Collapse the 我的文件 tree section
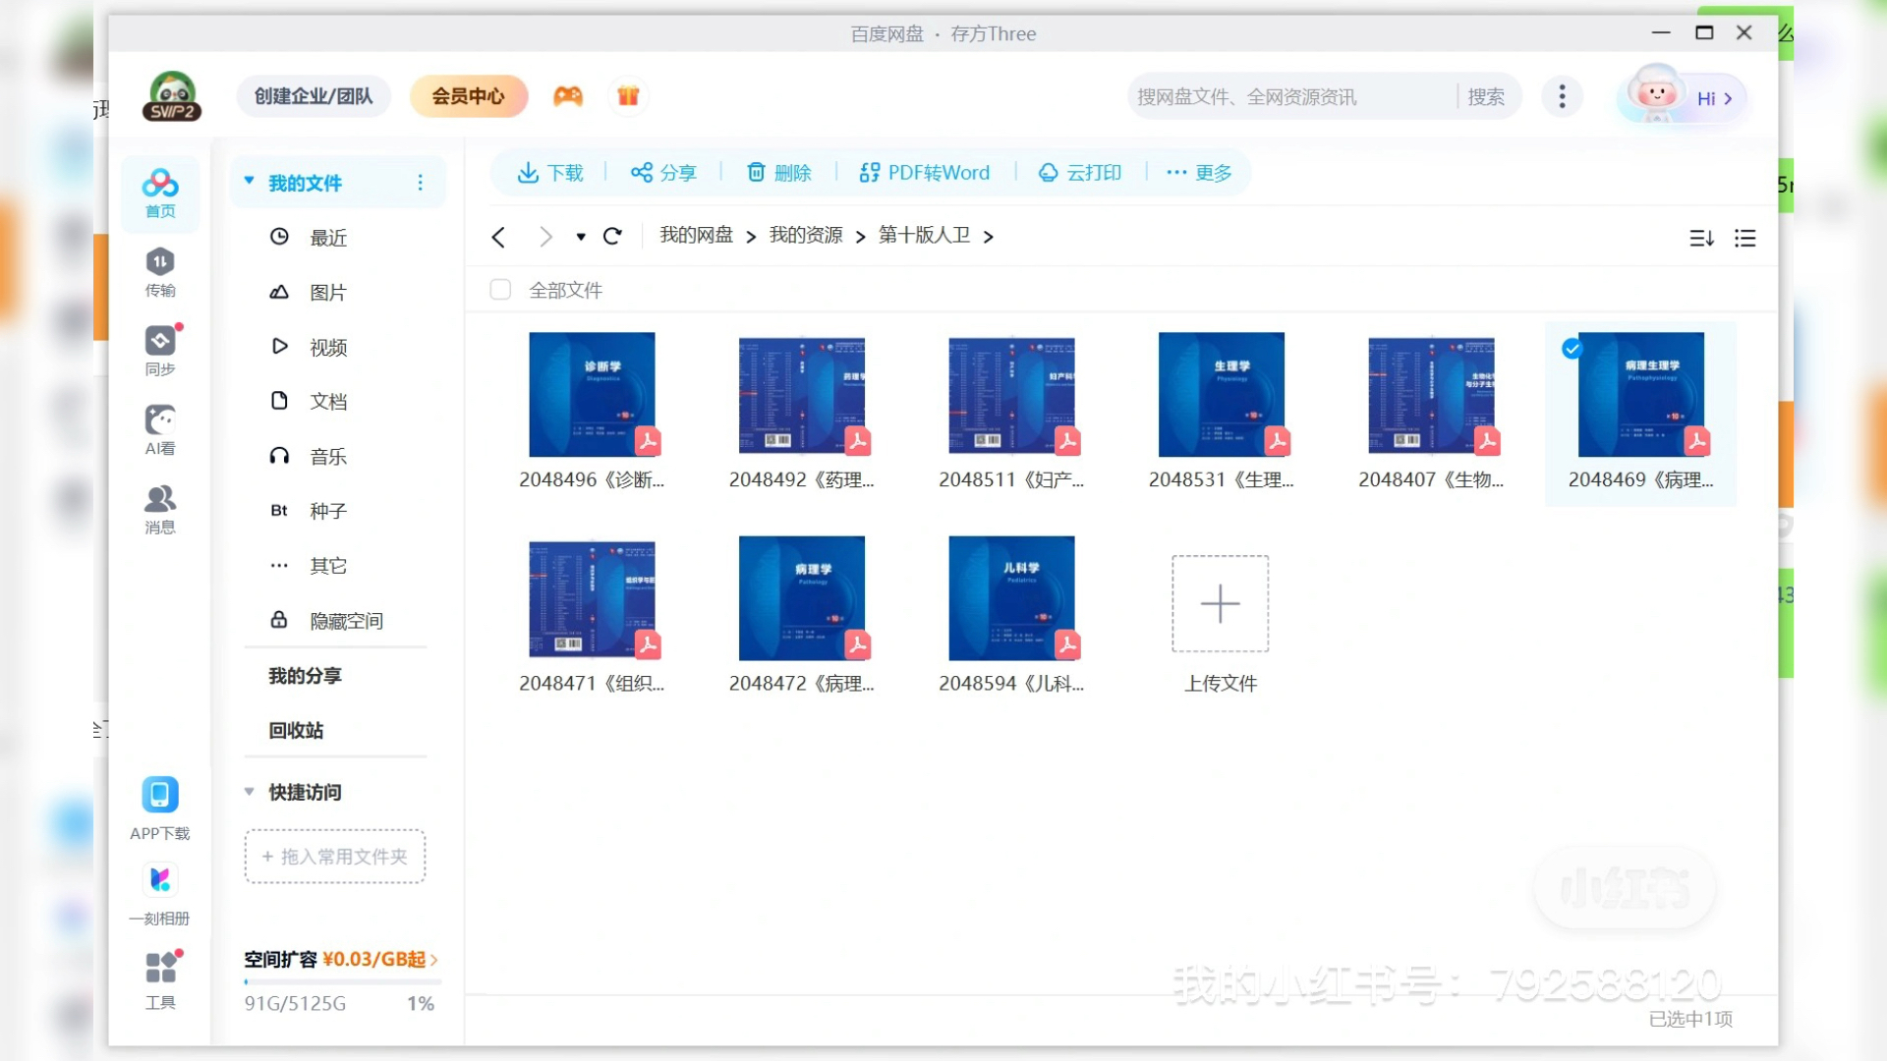The image size is (1887, 1061). (249, 182)
